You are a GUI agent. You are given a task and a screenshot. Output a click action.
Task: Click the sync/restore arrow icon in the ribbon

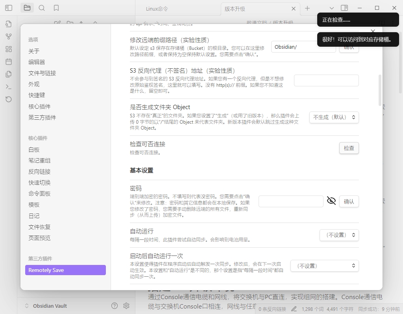8,99
